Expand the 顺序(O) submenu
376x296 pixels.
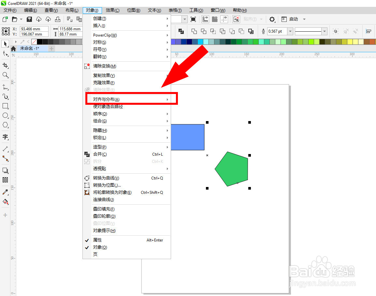point(127,114)
